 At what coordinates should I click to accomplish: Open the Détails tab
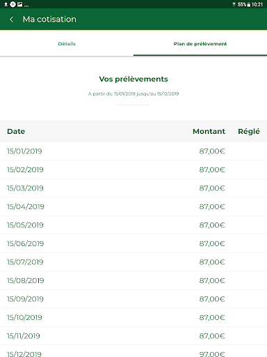pyautogui.click(x=67, y=44)
